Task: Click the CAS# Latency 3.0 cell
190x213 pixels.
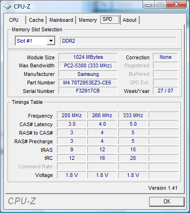Action: (x=72, y=124)
